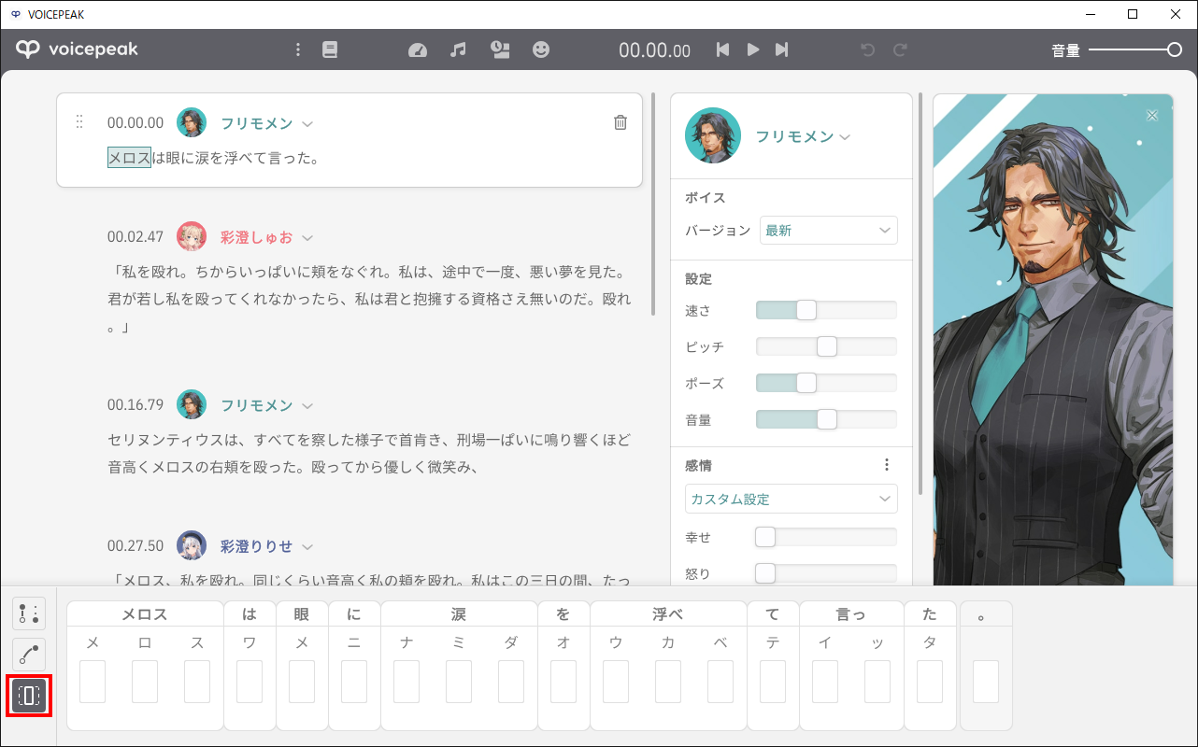Play the voice audio
The width and height of the screenshot is (1198, 747).
point(753,49)
